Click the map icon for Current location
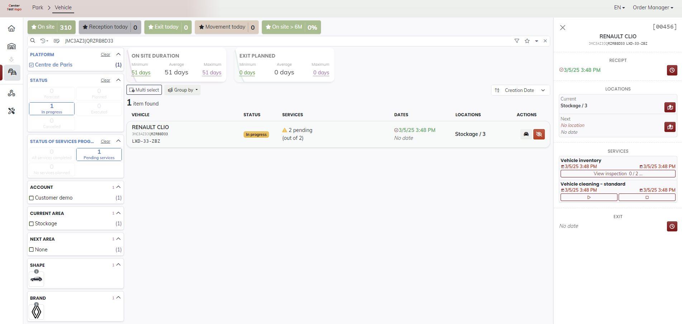 (x=669, y=107)
